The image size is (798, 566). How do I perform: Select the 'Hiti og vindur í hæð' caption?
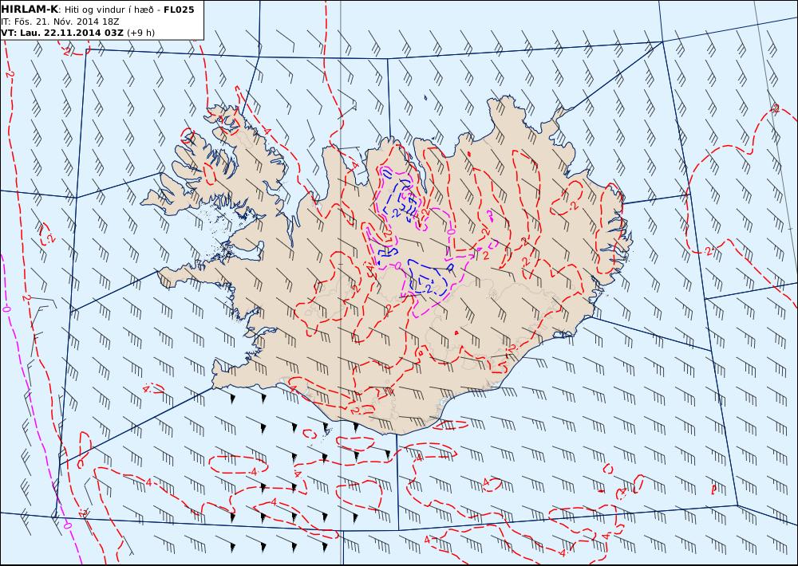(109, 10)
